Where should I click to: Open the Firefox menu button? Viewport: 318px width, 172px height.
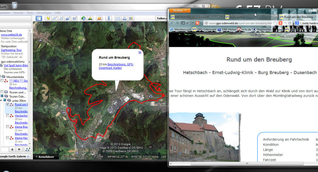177,11
